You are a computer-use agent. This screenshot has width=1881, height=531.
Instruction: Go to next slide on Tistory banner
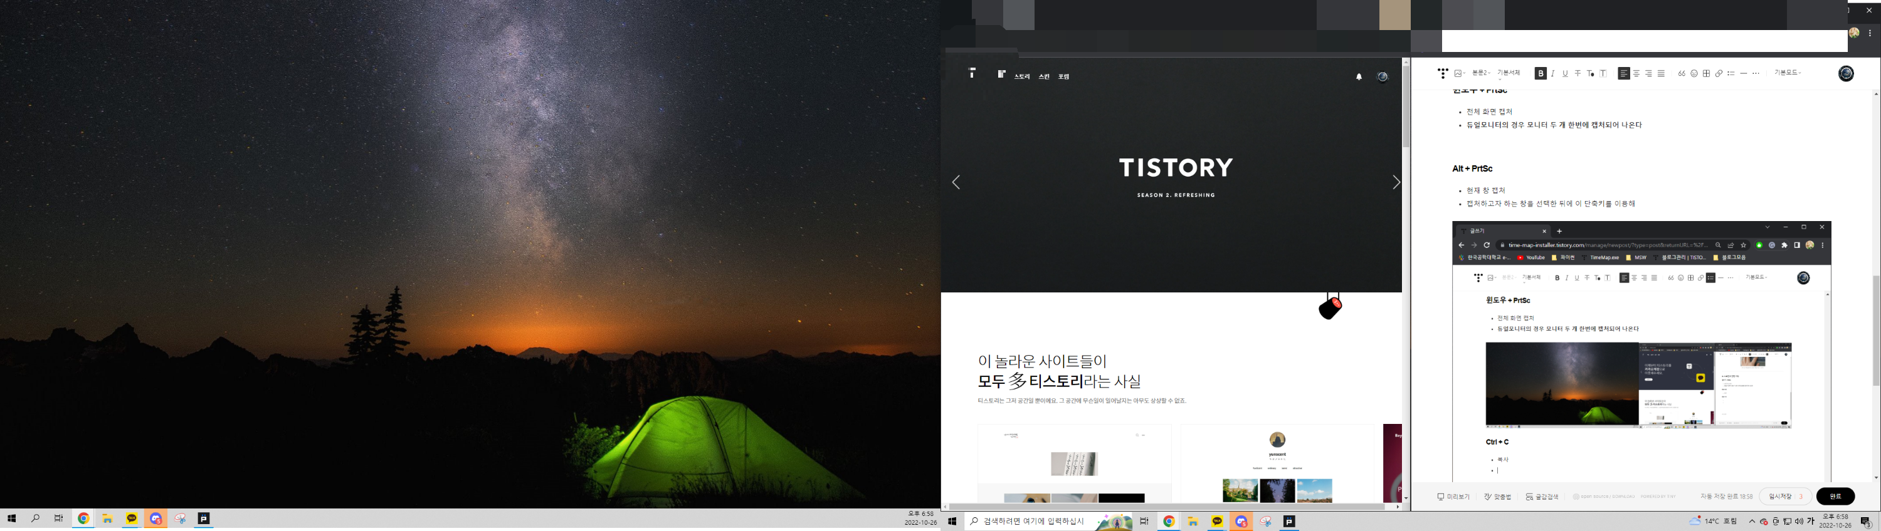[1396, 182]
